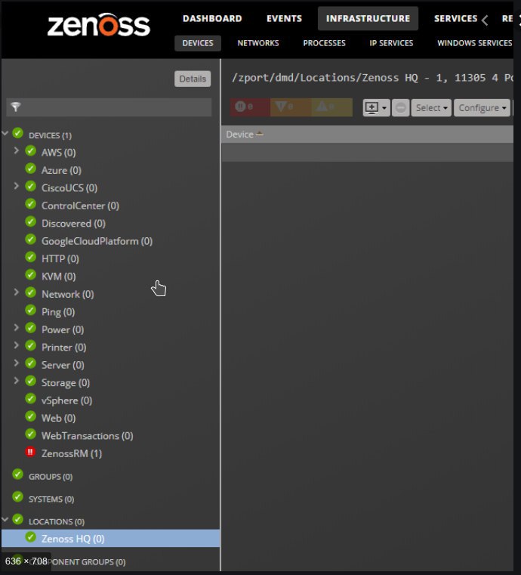Select GROUPS (0) in the tree
The width and height of the screenshot is (521, 575).
[51, 477]
